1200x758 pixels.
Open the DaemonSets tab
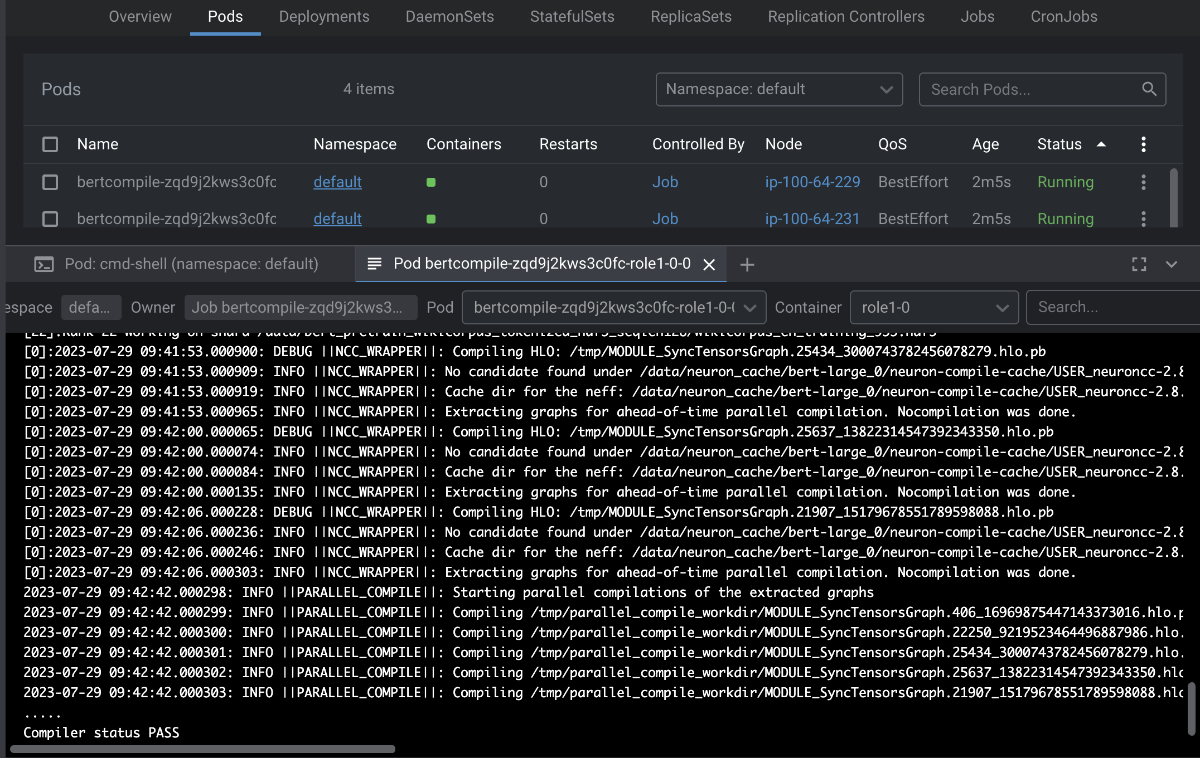click(x=449, y=17)
